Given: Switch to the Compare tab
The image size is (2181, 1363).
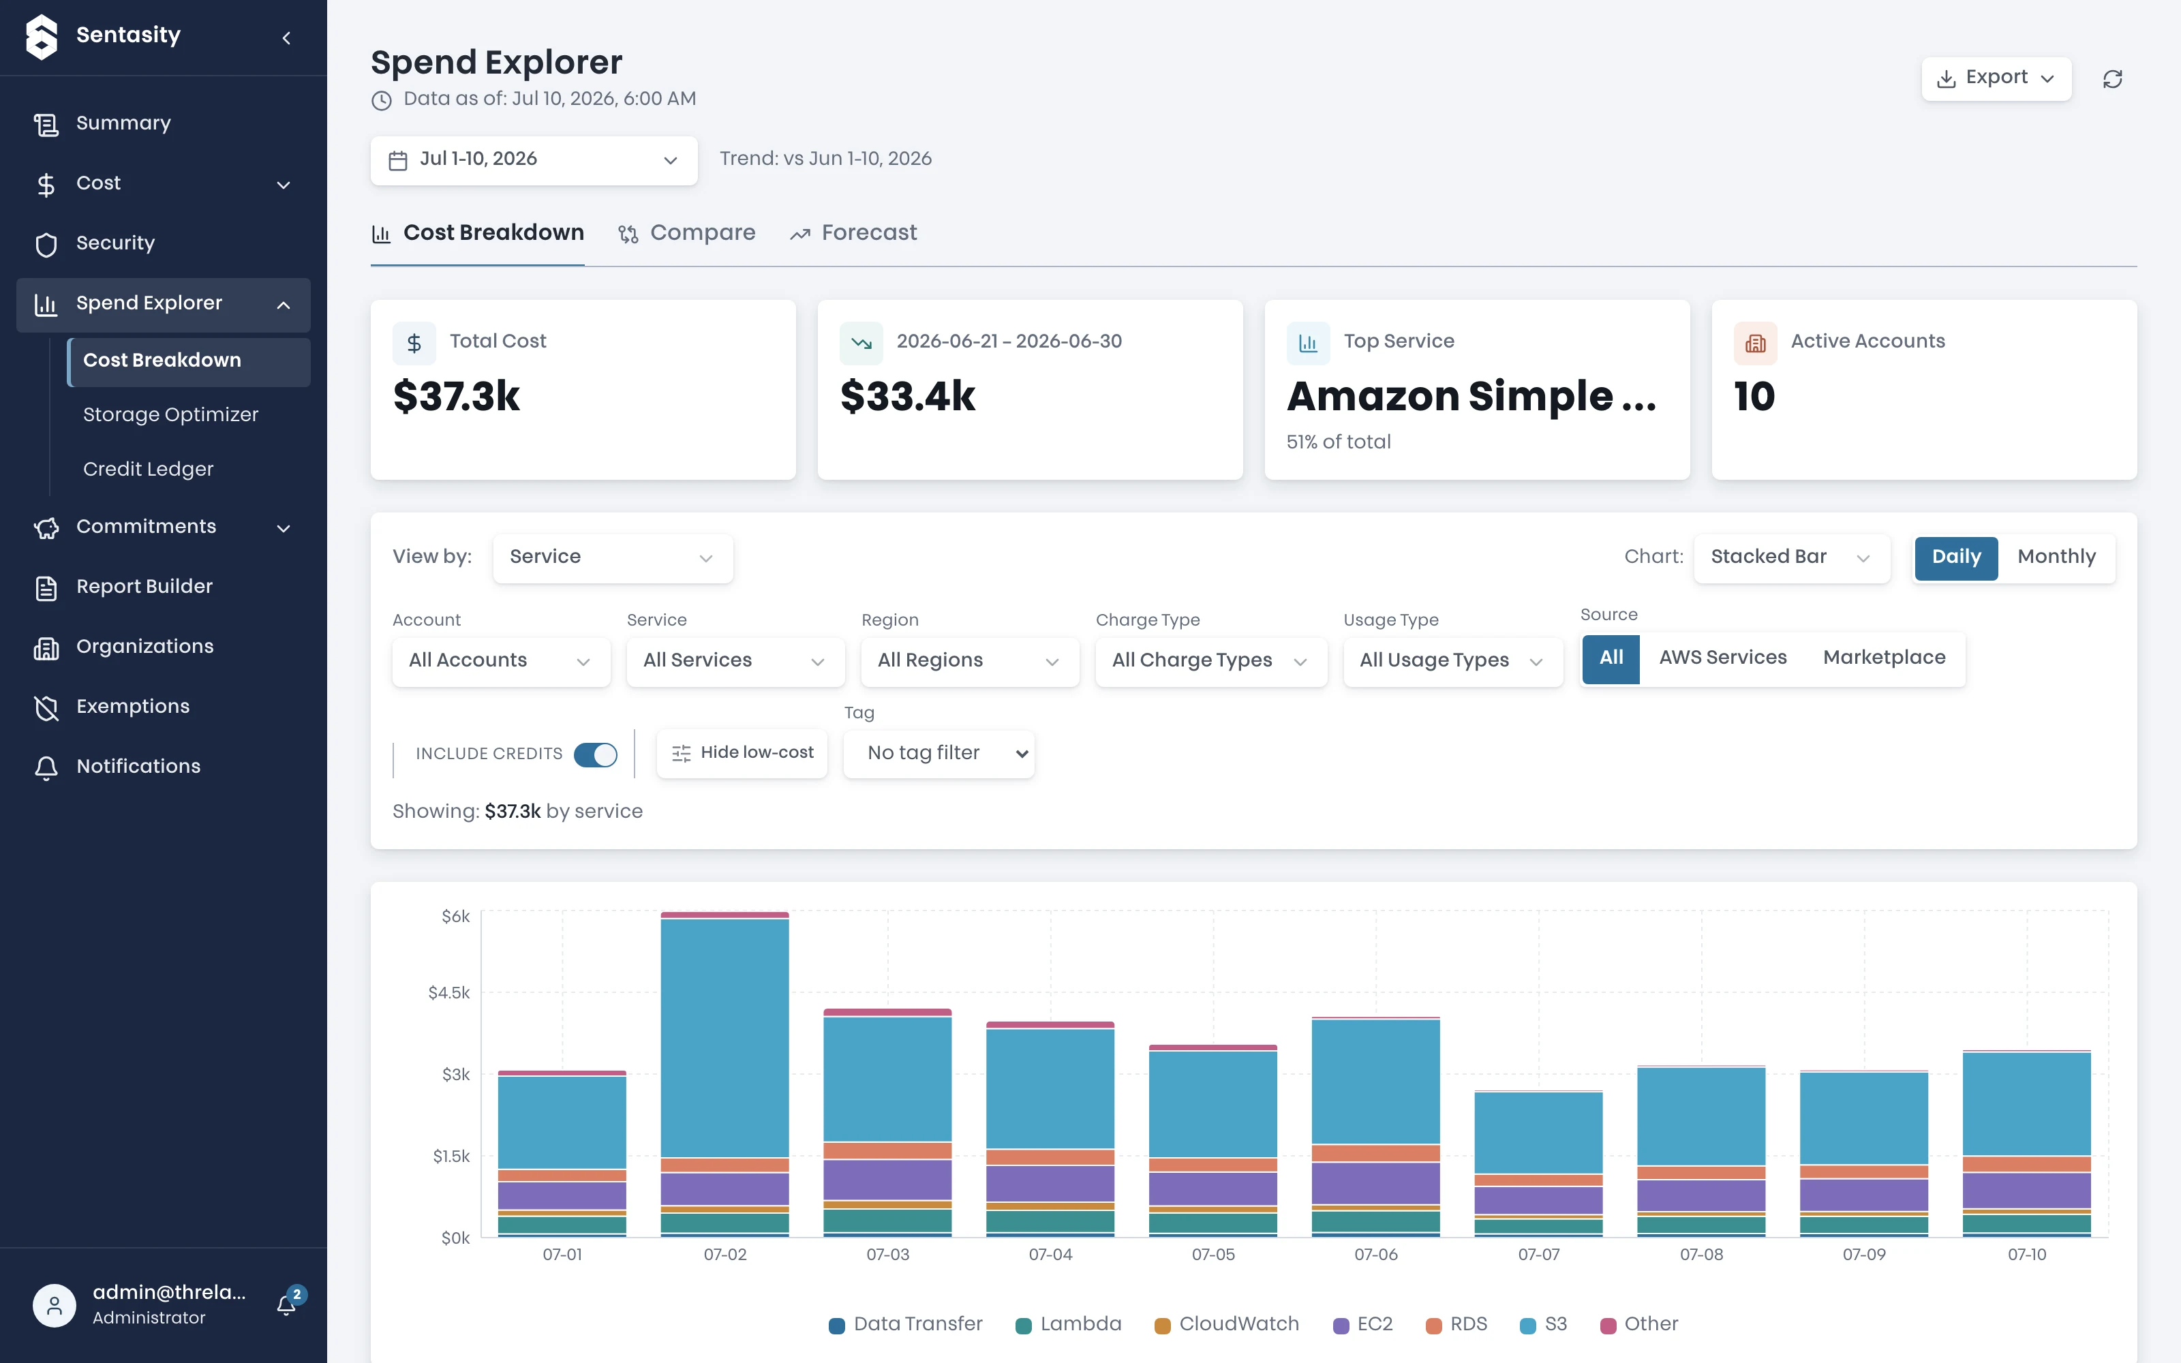Looking at the screenshot, I should click(x=687, y=234).
